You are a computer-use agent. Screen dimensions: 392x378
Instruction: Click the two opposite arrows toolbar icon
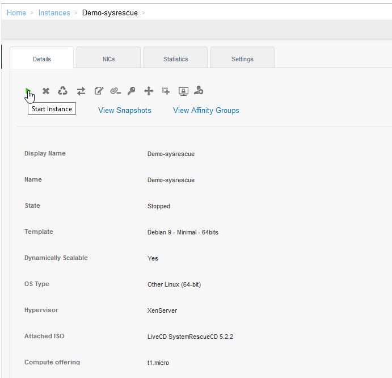coord(81,91)
